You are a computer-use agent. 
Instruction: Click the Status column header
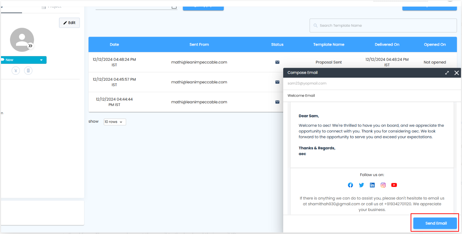click(277, 44)
